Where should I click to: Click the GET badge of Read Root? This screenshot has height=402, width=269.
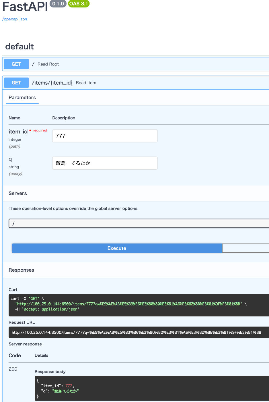16,64
